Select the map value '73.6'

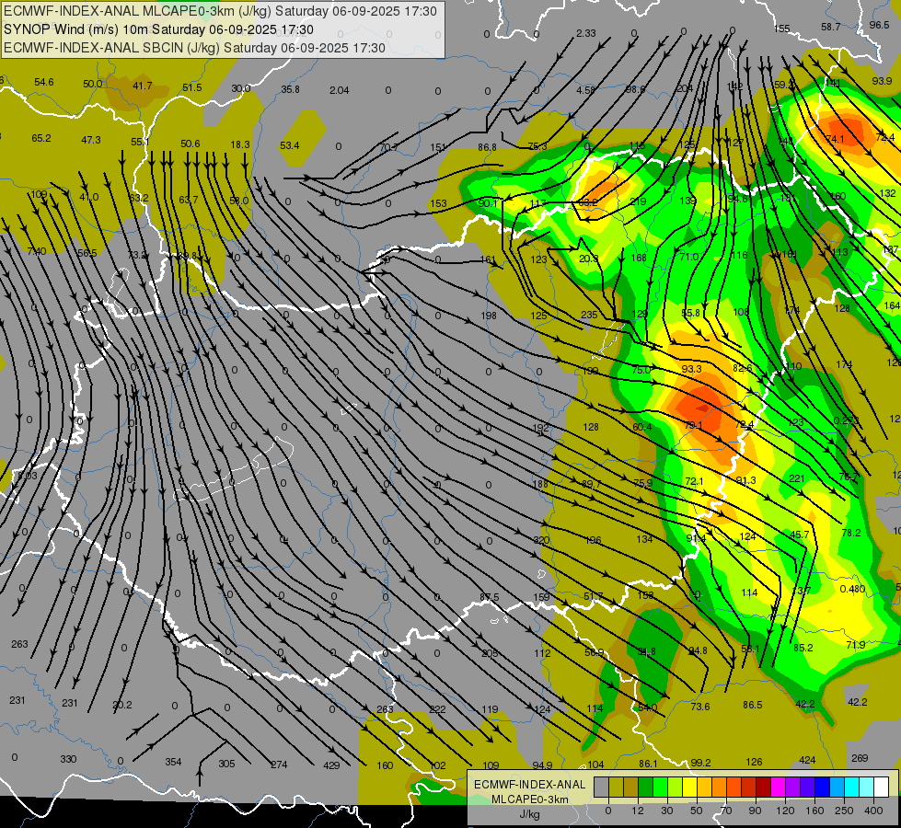[x=699, y=707]
